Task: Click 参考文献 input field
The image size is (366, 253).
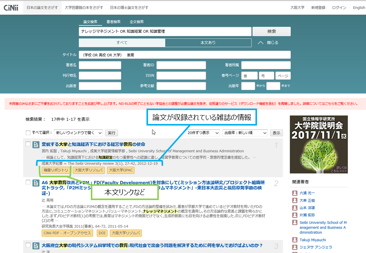Action: [x=181, y=86]
